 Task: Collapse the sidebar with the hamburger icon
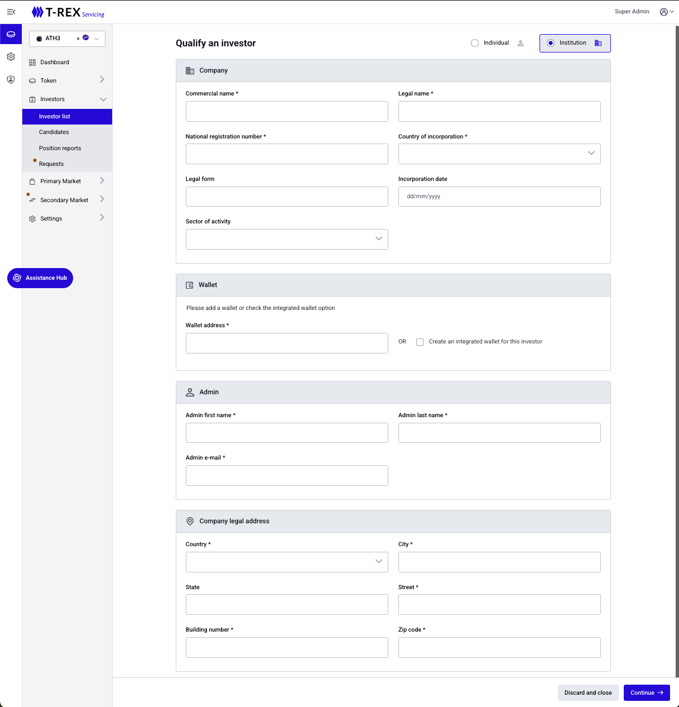point(11,12)
